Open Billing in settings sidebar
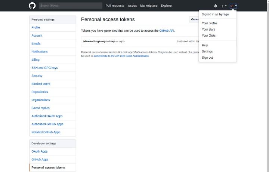 tap(53, 60)
